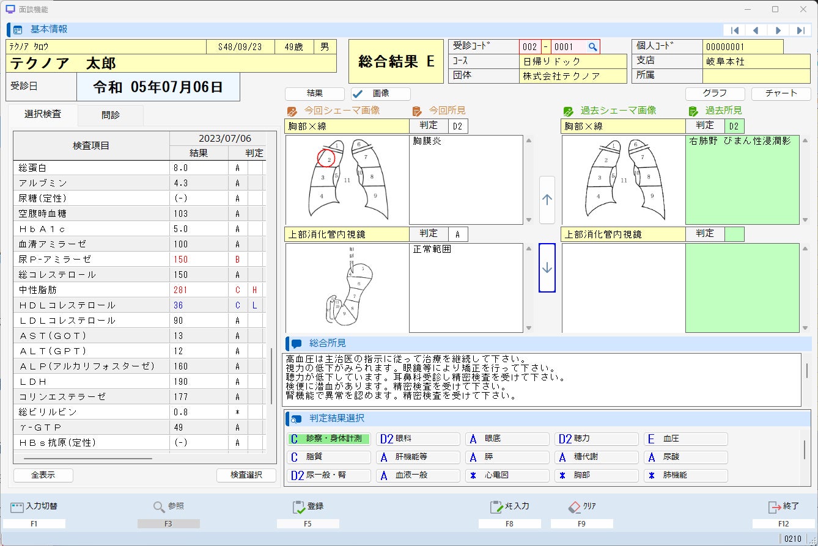Open the チャート view
This screenshot has height=546, width=818.
[x=781, y=93]
